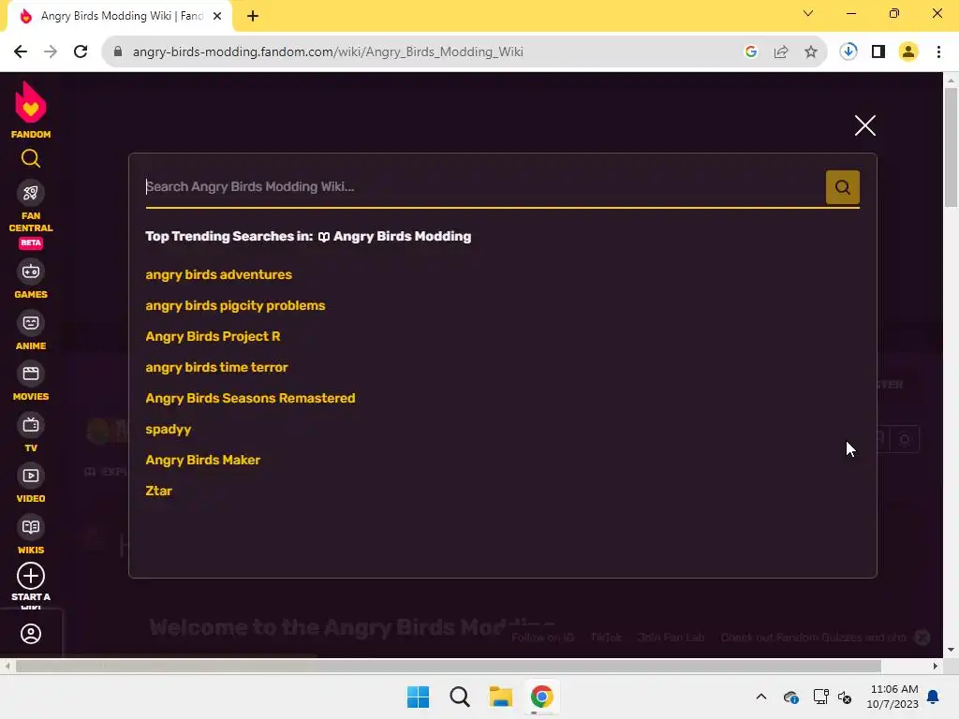
Task: Select trending search spadyy
Action: [169, 429]
